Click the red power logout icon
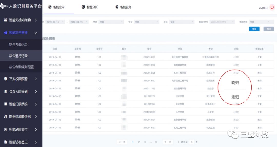Screen dimensions: 277x147 (x=272, y=7)
